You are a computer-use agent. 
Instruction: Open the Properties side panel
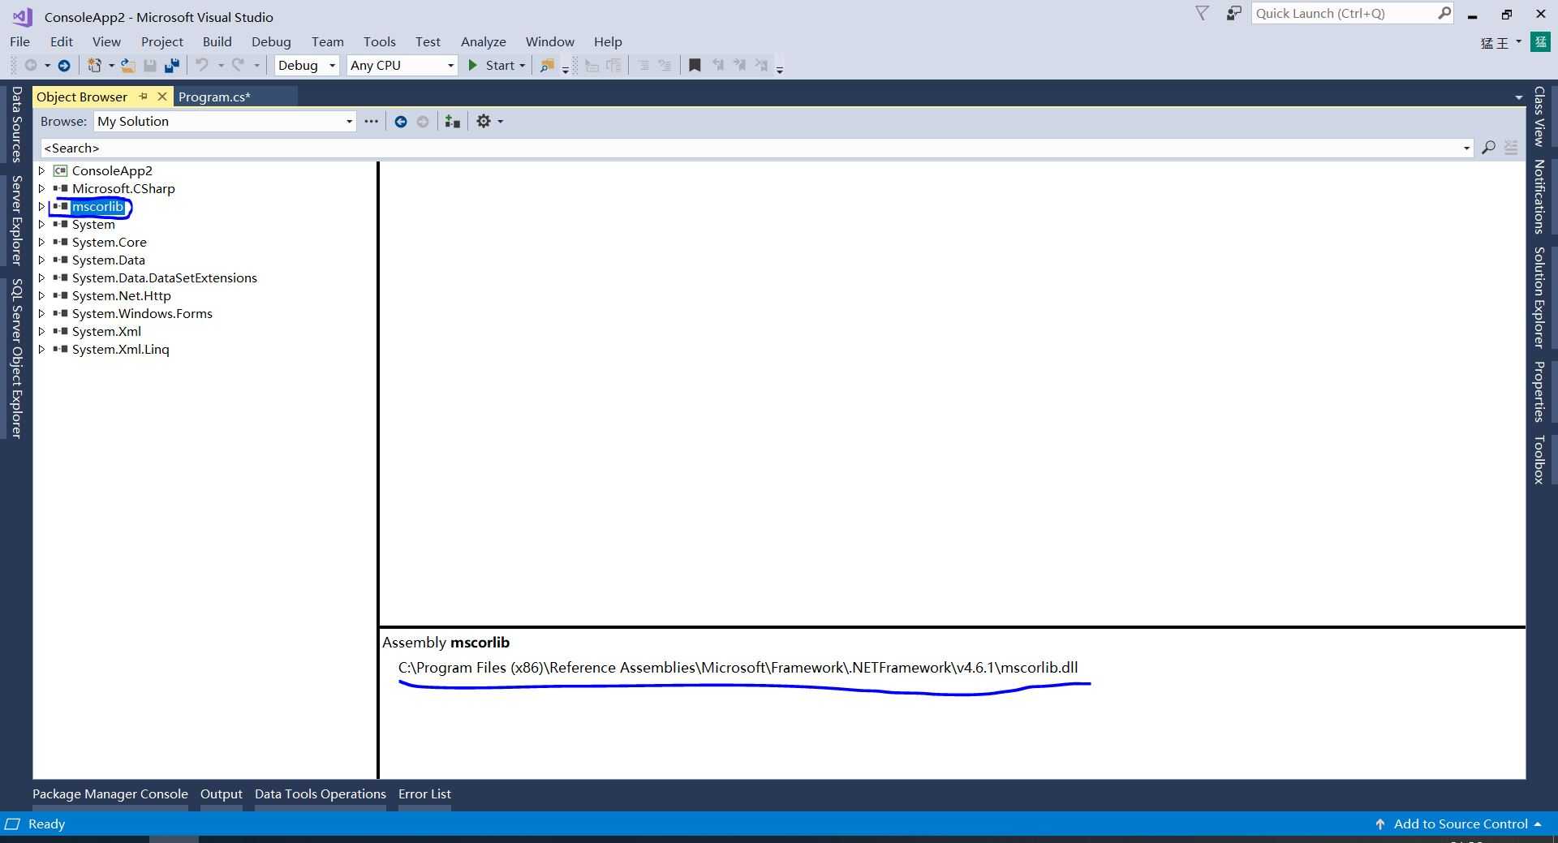point(1539,392)
